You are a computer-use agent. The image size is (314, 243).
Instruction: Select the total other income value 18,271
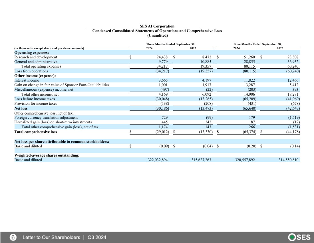293,94
